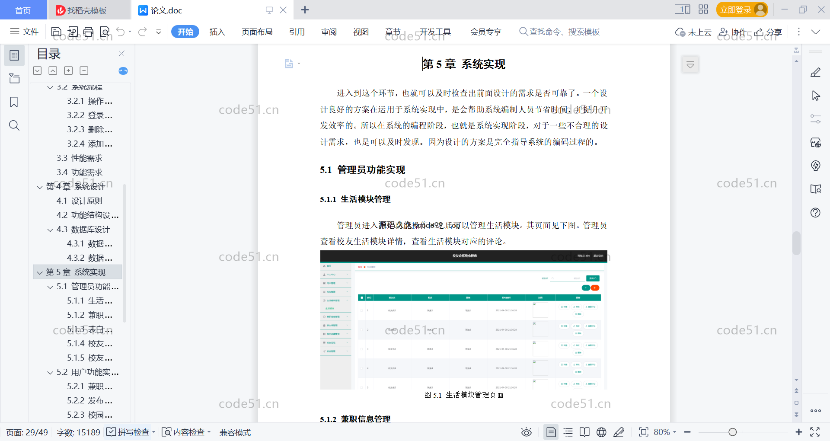Click 字数: 15189 in status bar

tap(78, 432)
